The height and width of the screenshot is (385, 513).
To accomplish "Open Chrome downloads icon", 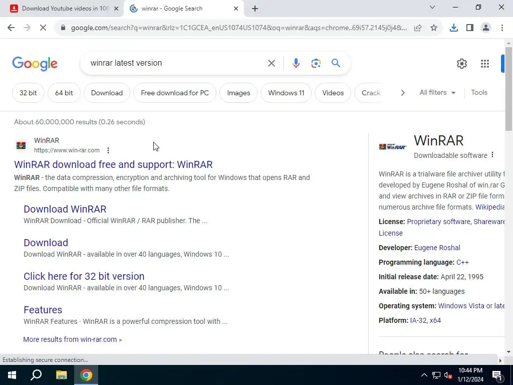I will click(454, 28).
